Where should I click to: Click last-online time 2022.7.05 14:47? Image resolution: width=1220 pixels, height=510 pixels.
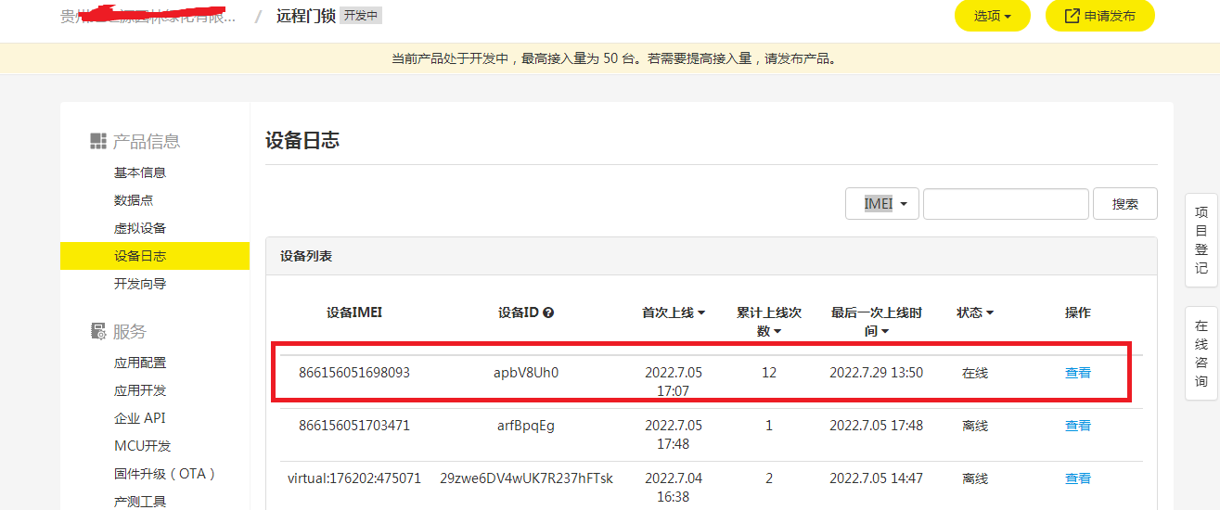876,478
